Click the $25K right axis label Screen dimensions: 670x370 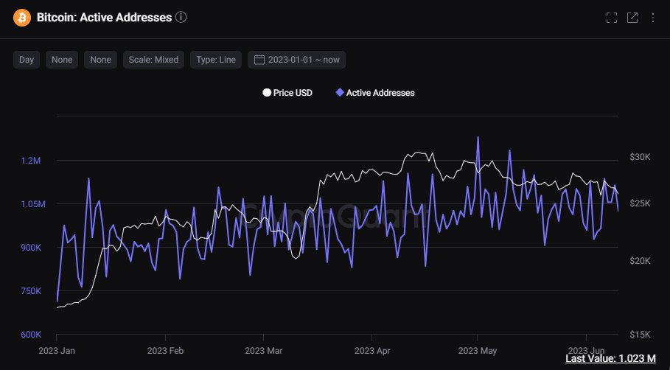[640, 203]
